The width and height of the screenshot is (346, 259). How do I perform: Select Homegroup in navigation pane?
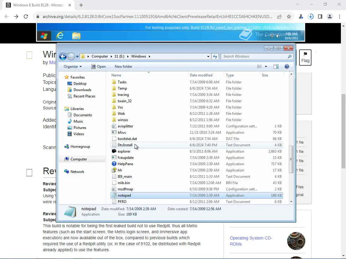point(77,147)
